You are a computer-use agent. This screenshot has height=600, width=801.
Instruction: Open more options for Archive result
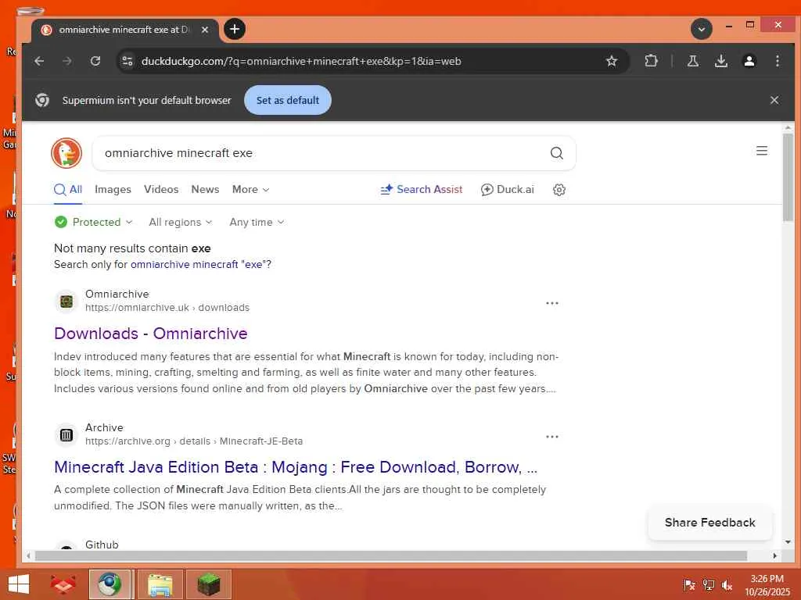coord(551,437)
